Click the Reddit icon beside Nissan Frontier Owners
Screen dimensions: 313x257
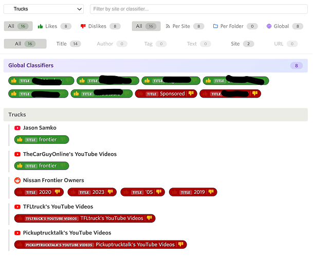(x=17, y=180)
